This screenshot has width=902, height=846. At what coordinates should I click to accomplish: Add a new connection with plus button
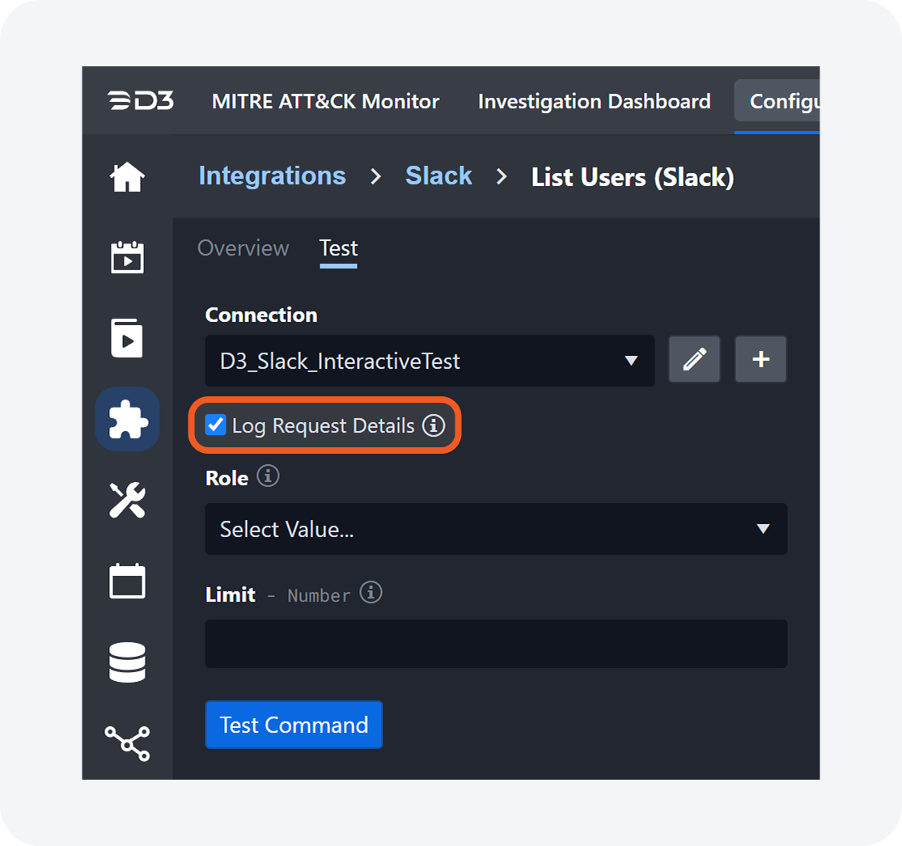(x=760, y=360)
